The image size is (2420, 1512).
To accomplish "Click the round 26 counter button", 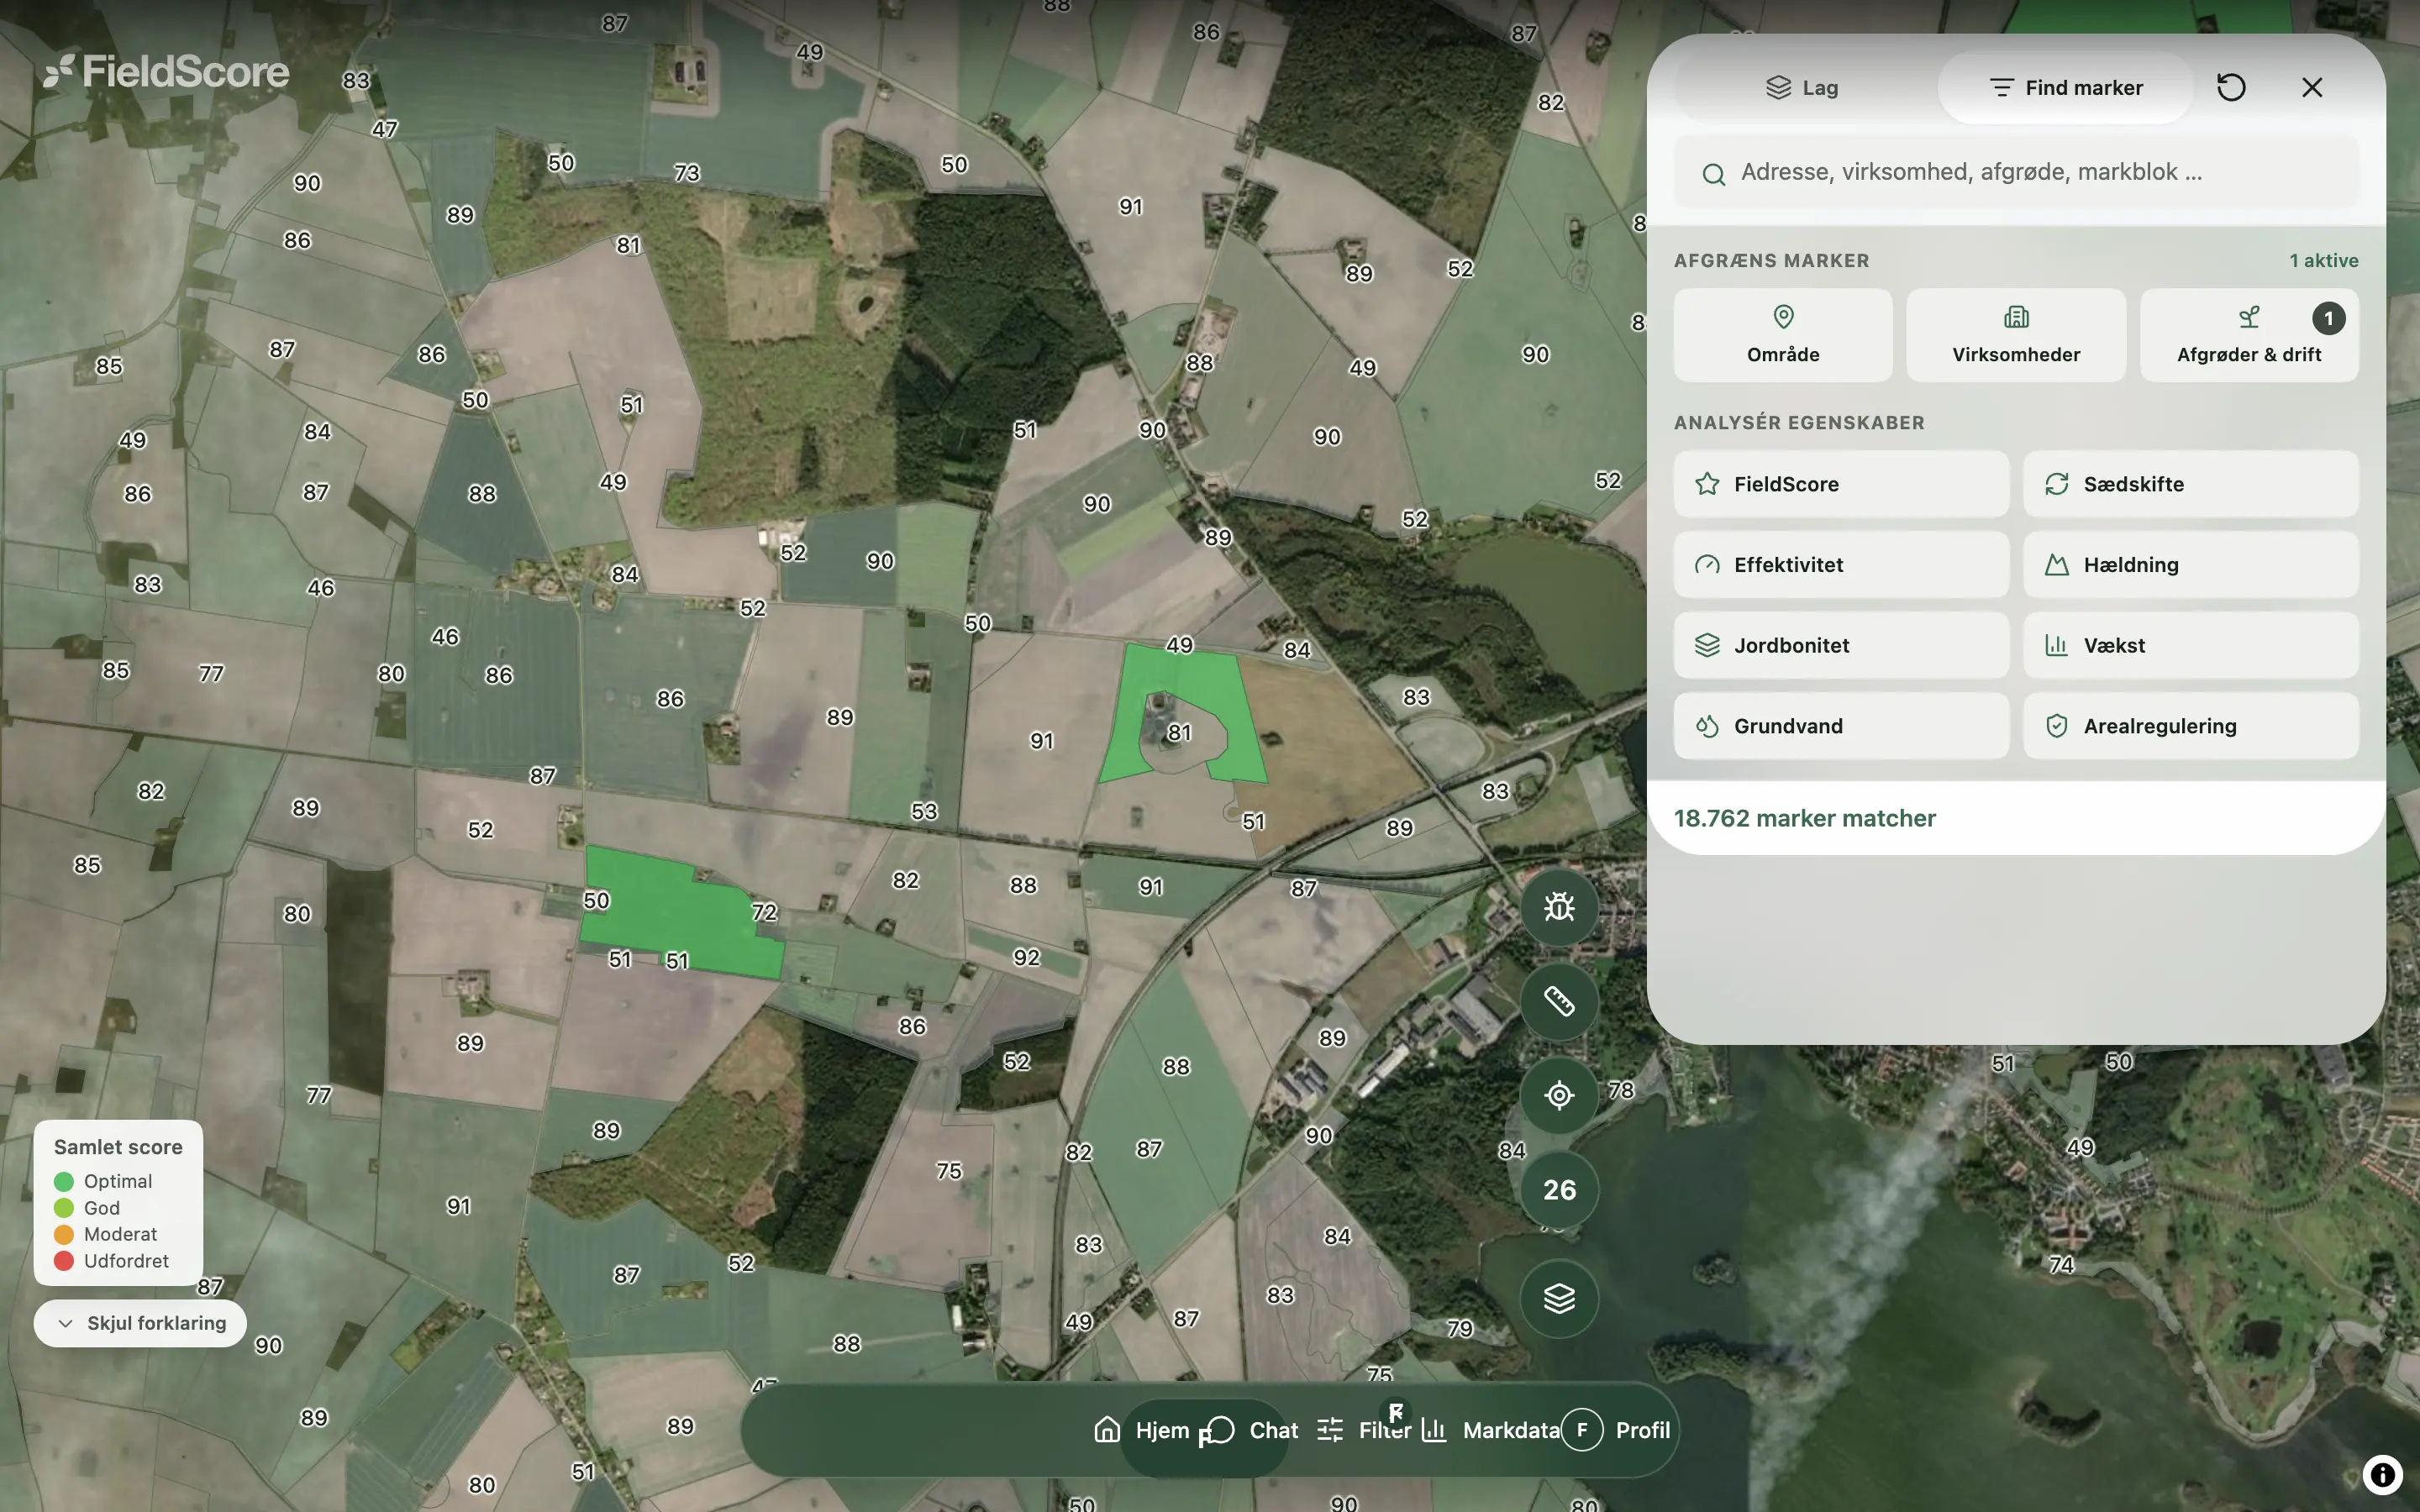I will coord(1559,1189).
